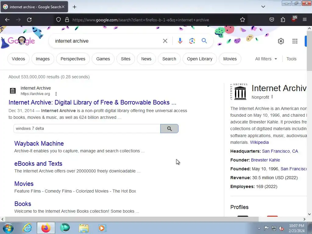Select the Sites filter chip

click(126, 59)
